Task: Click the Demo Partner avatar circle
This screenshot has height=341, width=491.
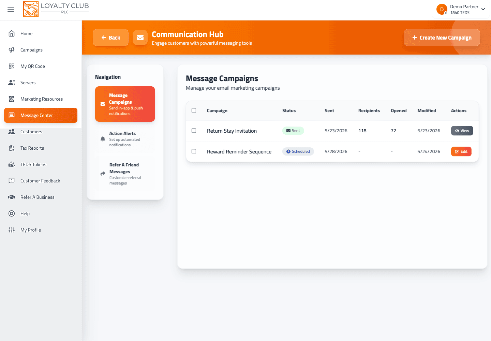Action: (x=442, y=9)
